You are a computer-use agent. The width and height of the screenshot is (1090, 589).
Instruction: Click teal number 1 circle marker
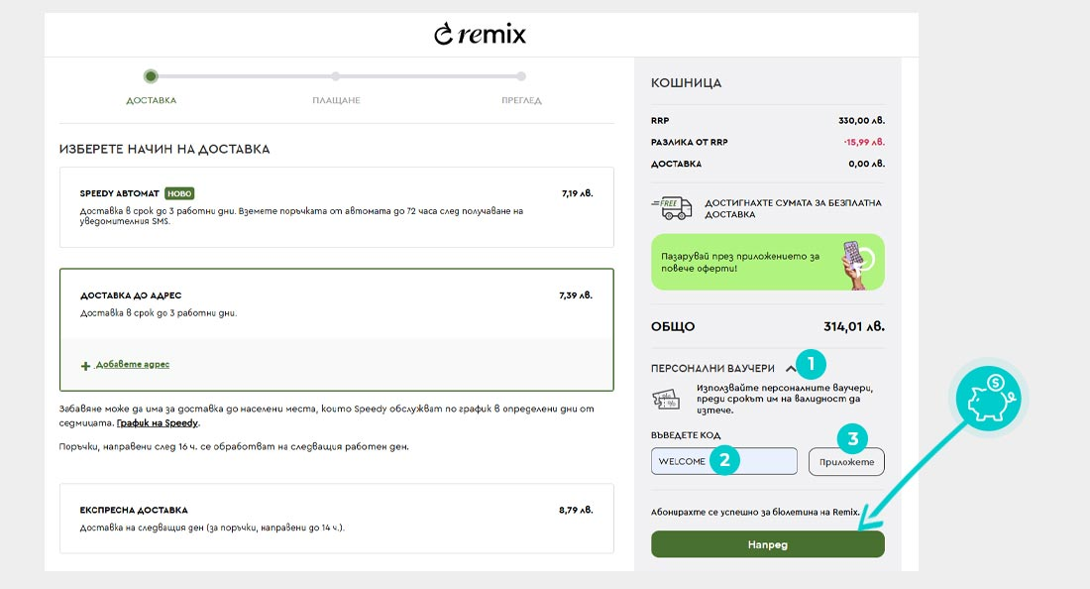[x=811, y=364]
